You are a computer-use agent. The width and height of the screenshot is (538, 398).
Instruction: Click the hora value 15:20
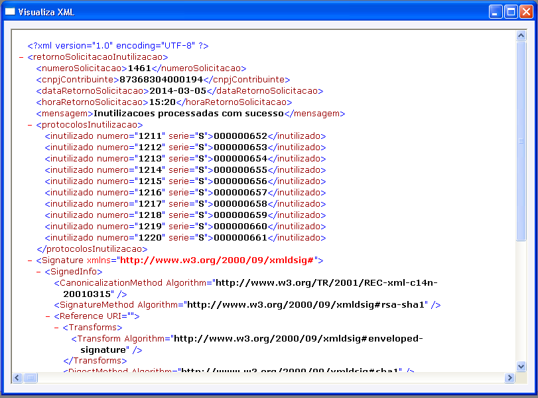pos(163,102)
